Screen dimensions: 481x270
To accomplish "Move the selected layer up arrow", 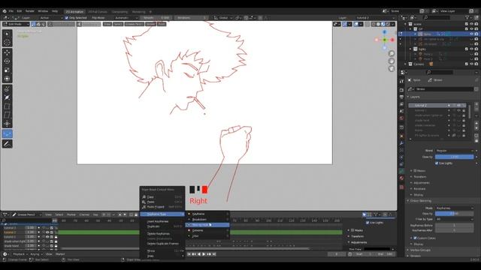I will (476, 124).
